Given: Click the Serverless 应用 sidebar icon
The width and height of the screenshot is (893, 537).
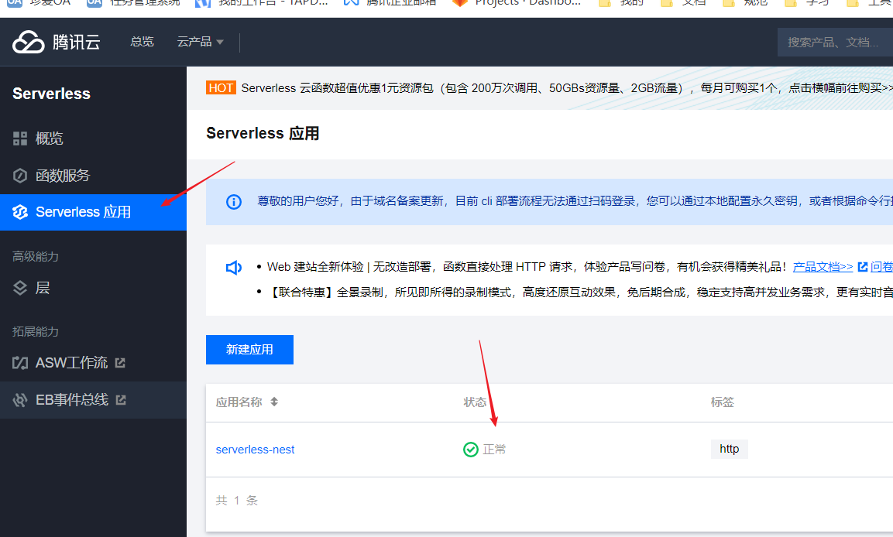Looking at the screenshot, I should tap(20, 212).
